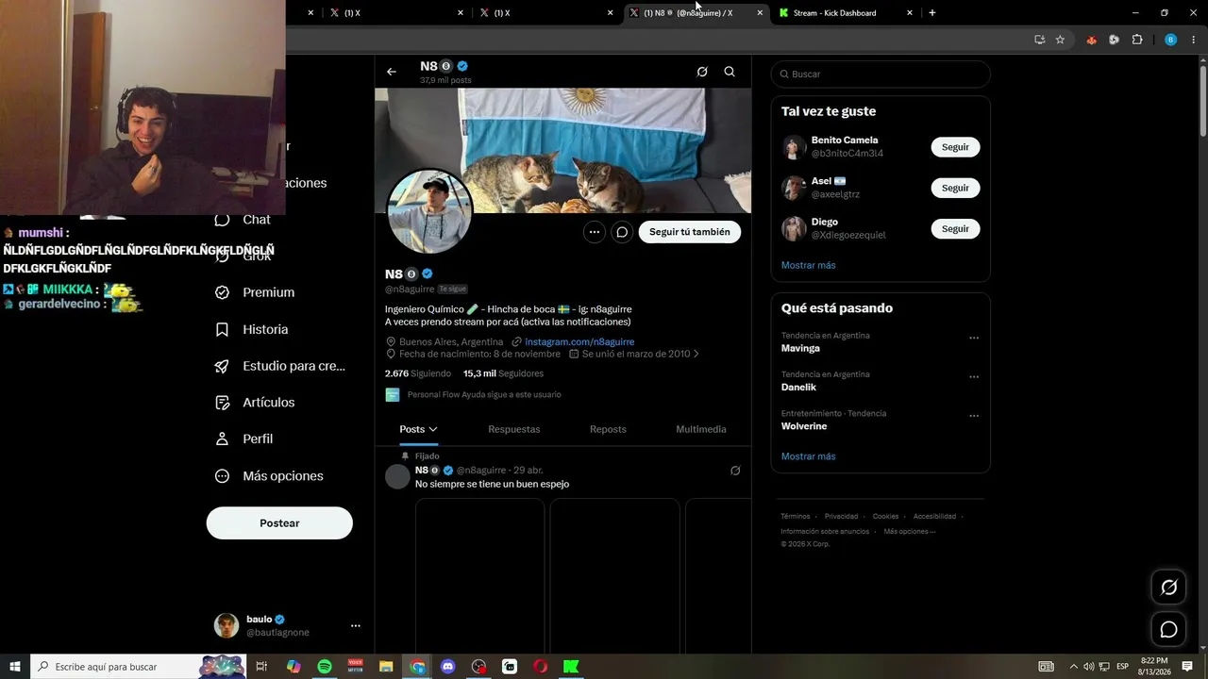Open Discord from the taskbar
Screen dimensions: 1208x679
coord(448,667)
